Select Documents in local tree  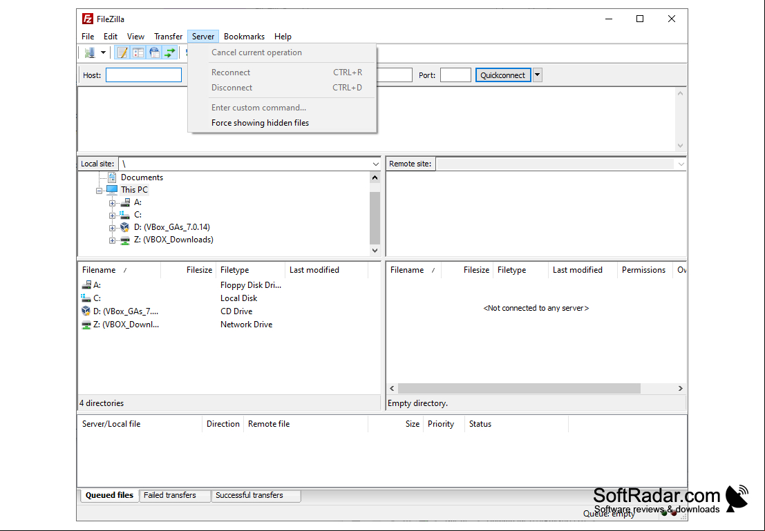pyautogui.click(x=142, y=177)
